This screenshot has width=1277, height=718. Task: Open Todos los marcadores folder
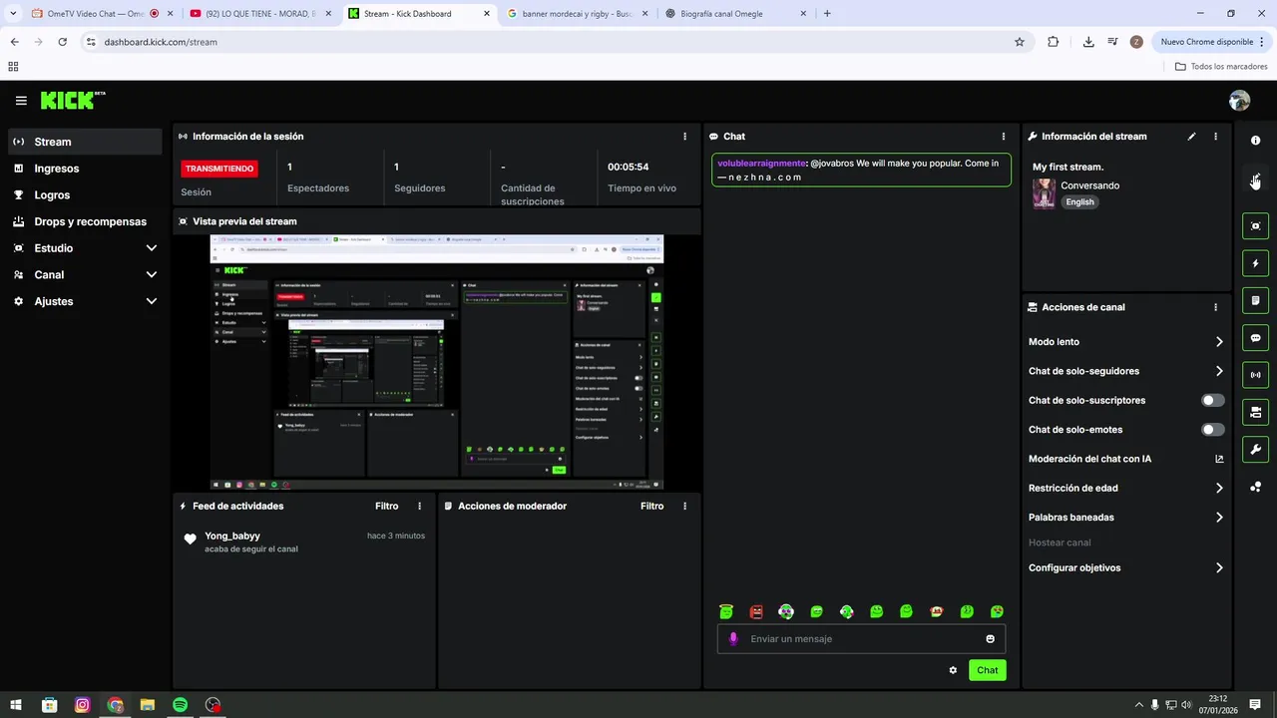[1221, 67]
